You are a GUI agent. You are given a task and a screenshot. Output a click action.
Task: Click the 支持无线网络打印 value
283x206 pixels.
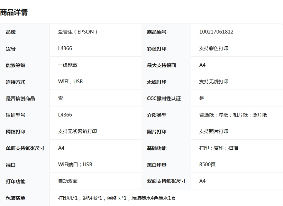77,131
